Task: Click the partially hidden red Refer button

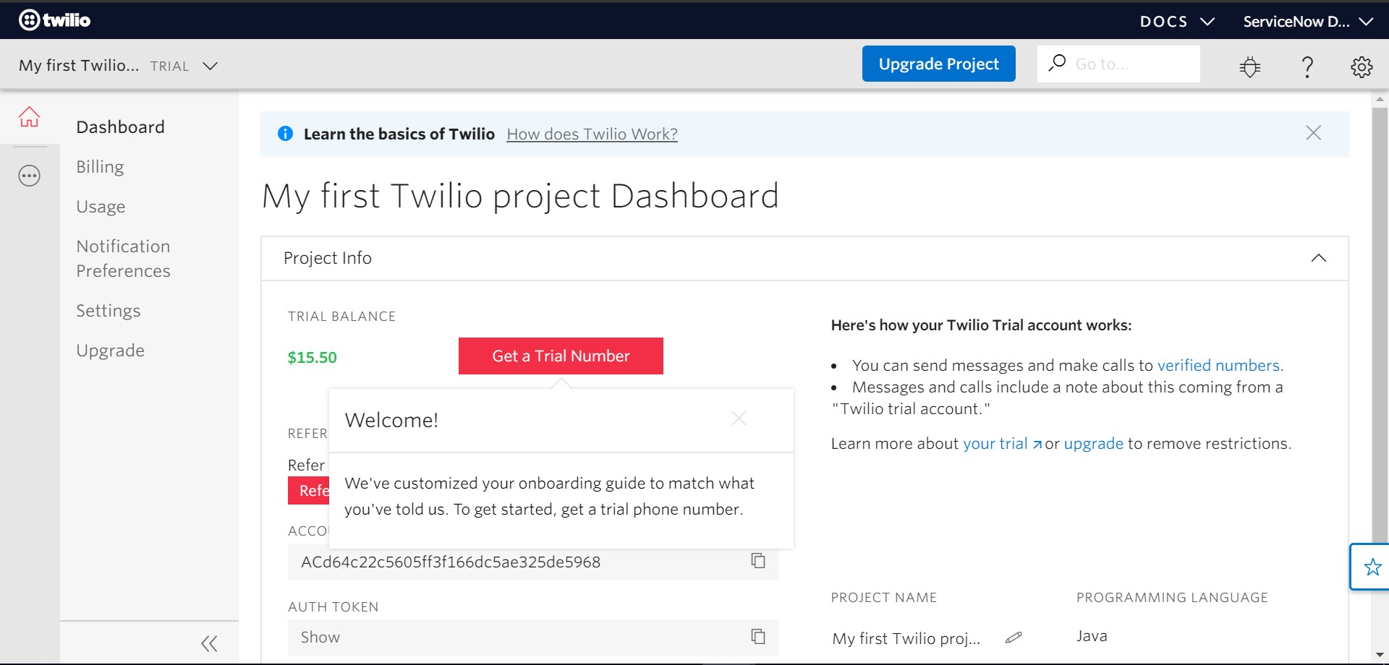Action: click(309, 490)
